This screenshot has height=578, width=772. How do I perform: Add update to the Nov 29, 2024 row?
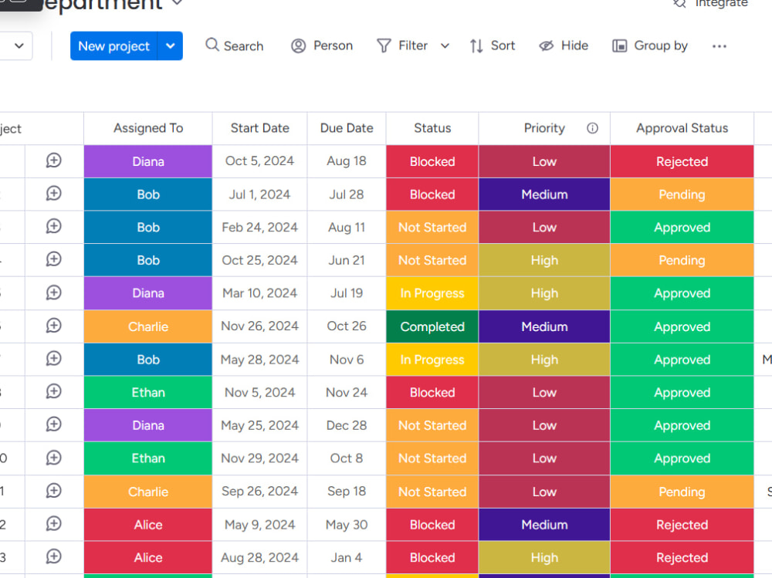coord(54,458)
